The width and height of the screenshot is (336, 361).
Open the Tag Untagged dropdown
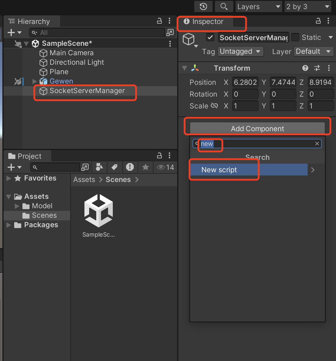(x=240, y=51)
